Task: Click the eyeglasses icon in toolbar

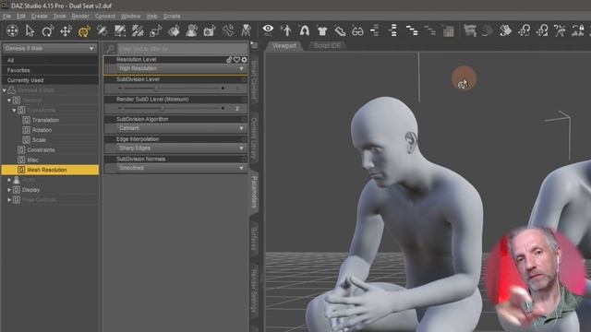Action: [357, 30]
